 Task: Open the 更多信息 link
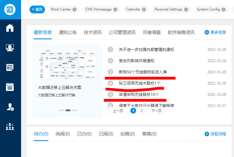[x=218, y=32]
